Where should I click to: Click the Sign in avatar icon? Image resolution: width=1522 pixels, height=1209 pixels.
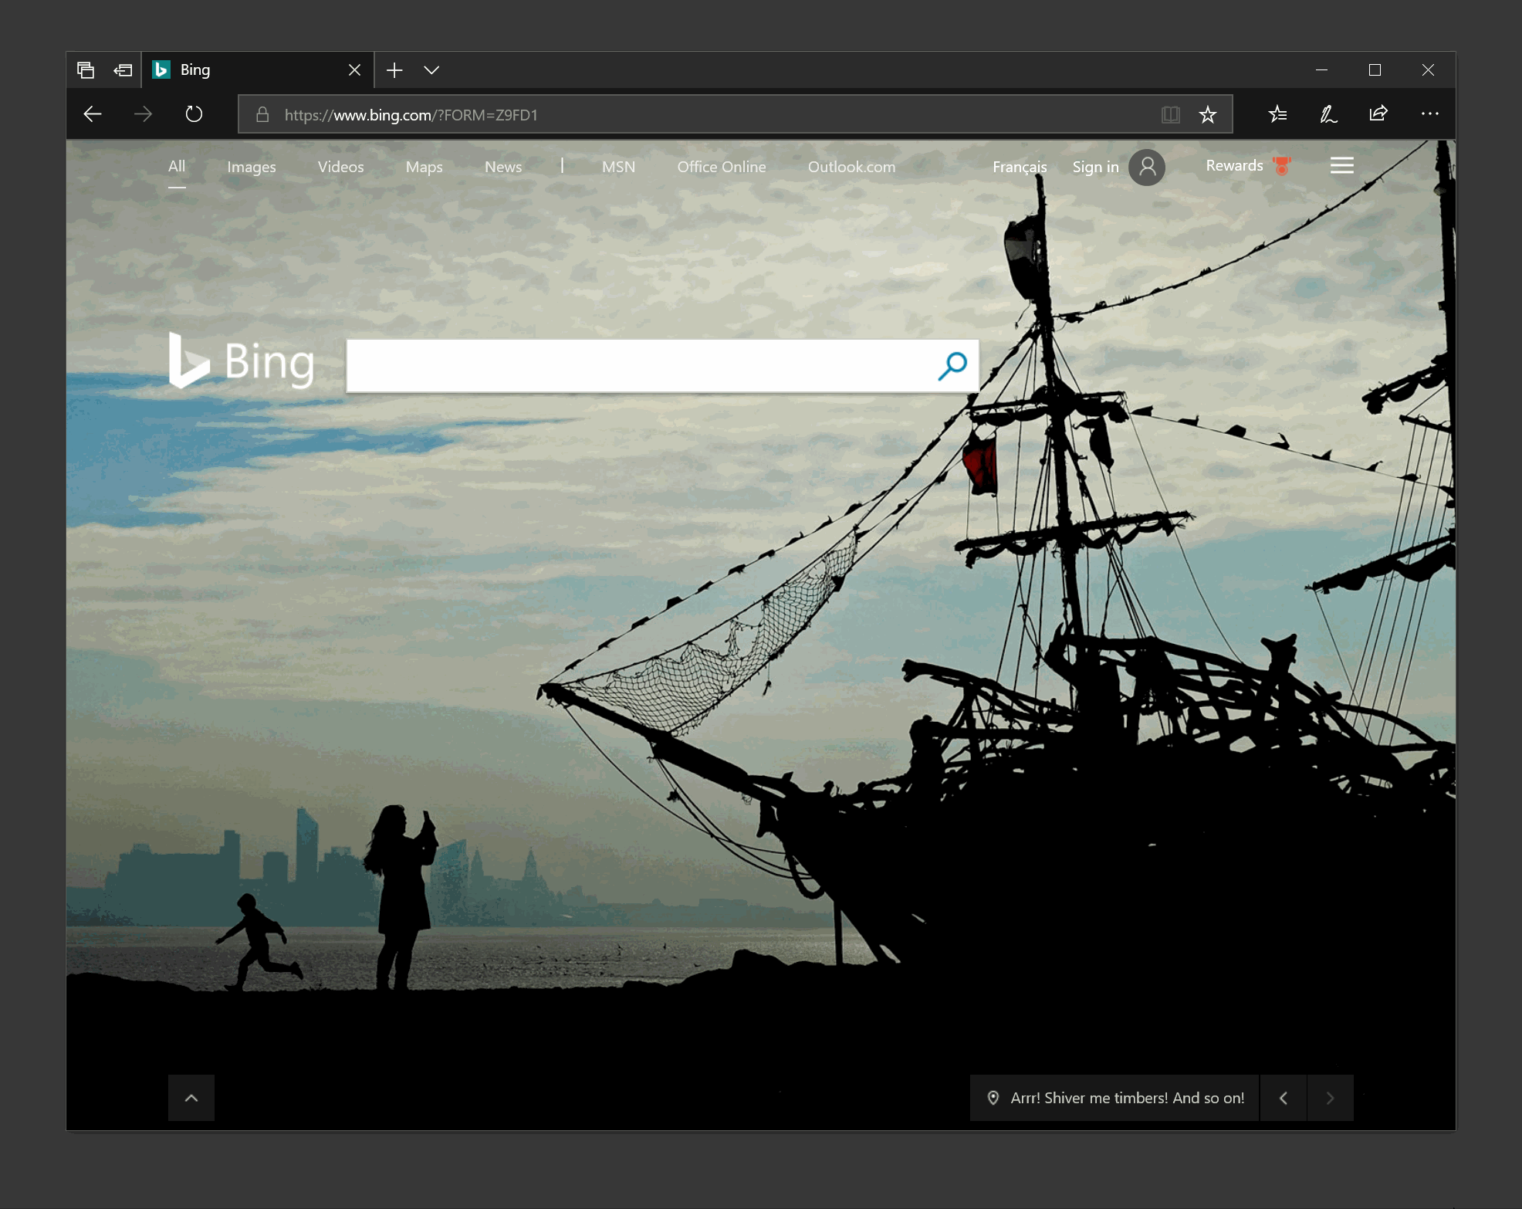tap(1147, 168)
